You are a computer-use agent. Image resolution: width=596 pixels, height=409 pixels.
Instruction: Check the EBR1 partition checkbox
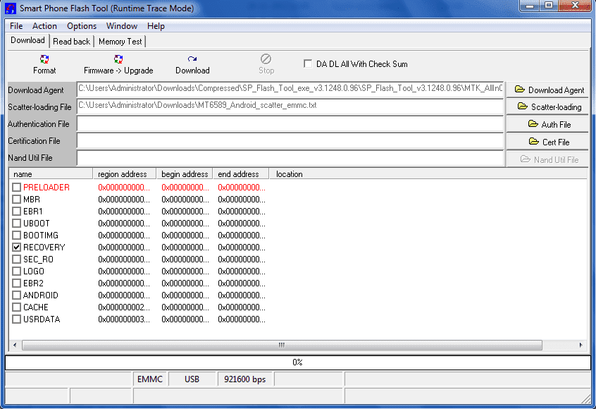click(16, 211)
